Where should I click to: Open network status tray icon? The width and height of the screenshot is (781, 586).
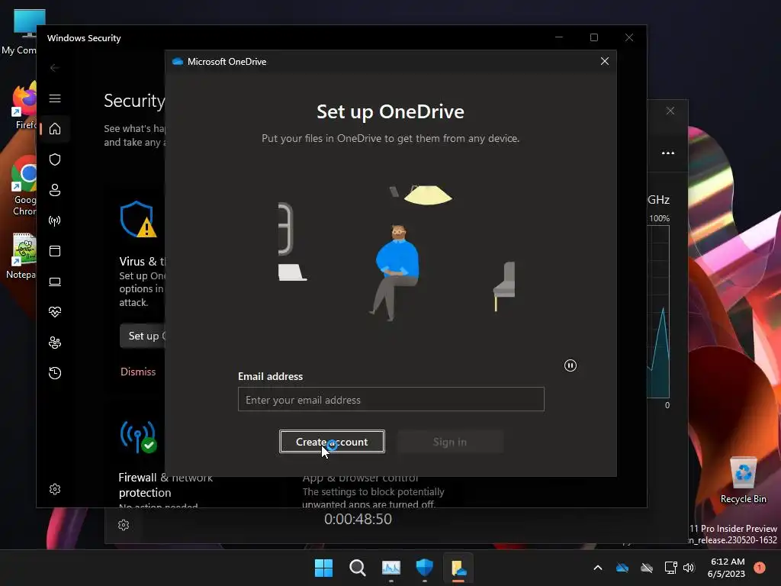point(670,568)
